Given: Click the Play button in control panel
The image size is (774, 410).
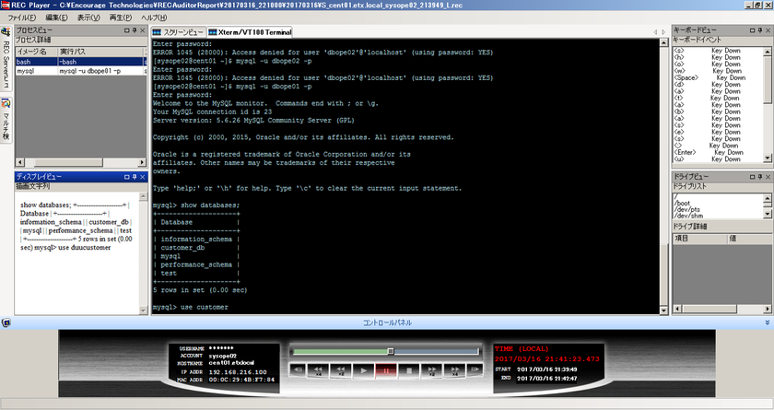Looking at the screenshot, I should point(364,371).
